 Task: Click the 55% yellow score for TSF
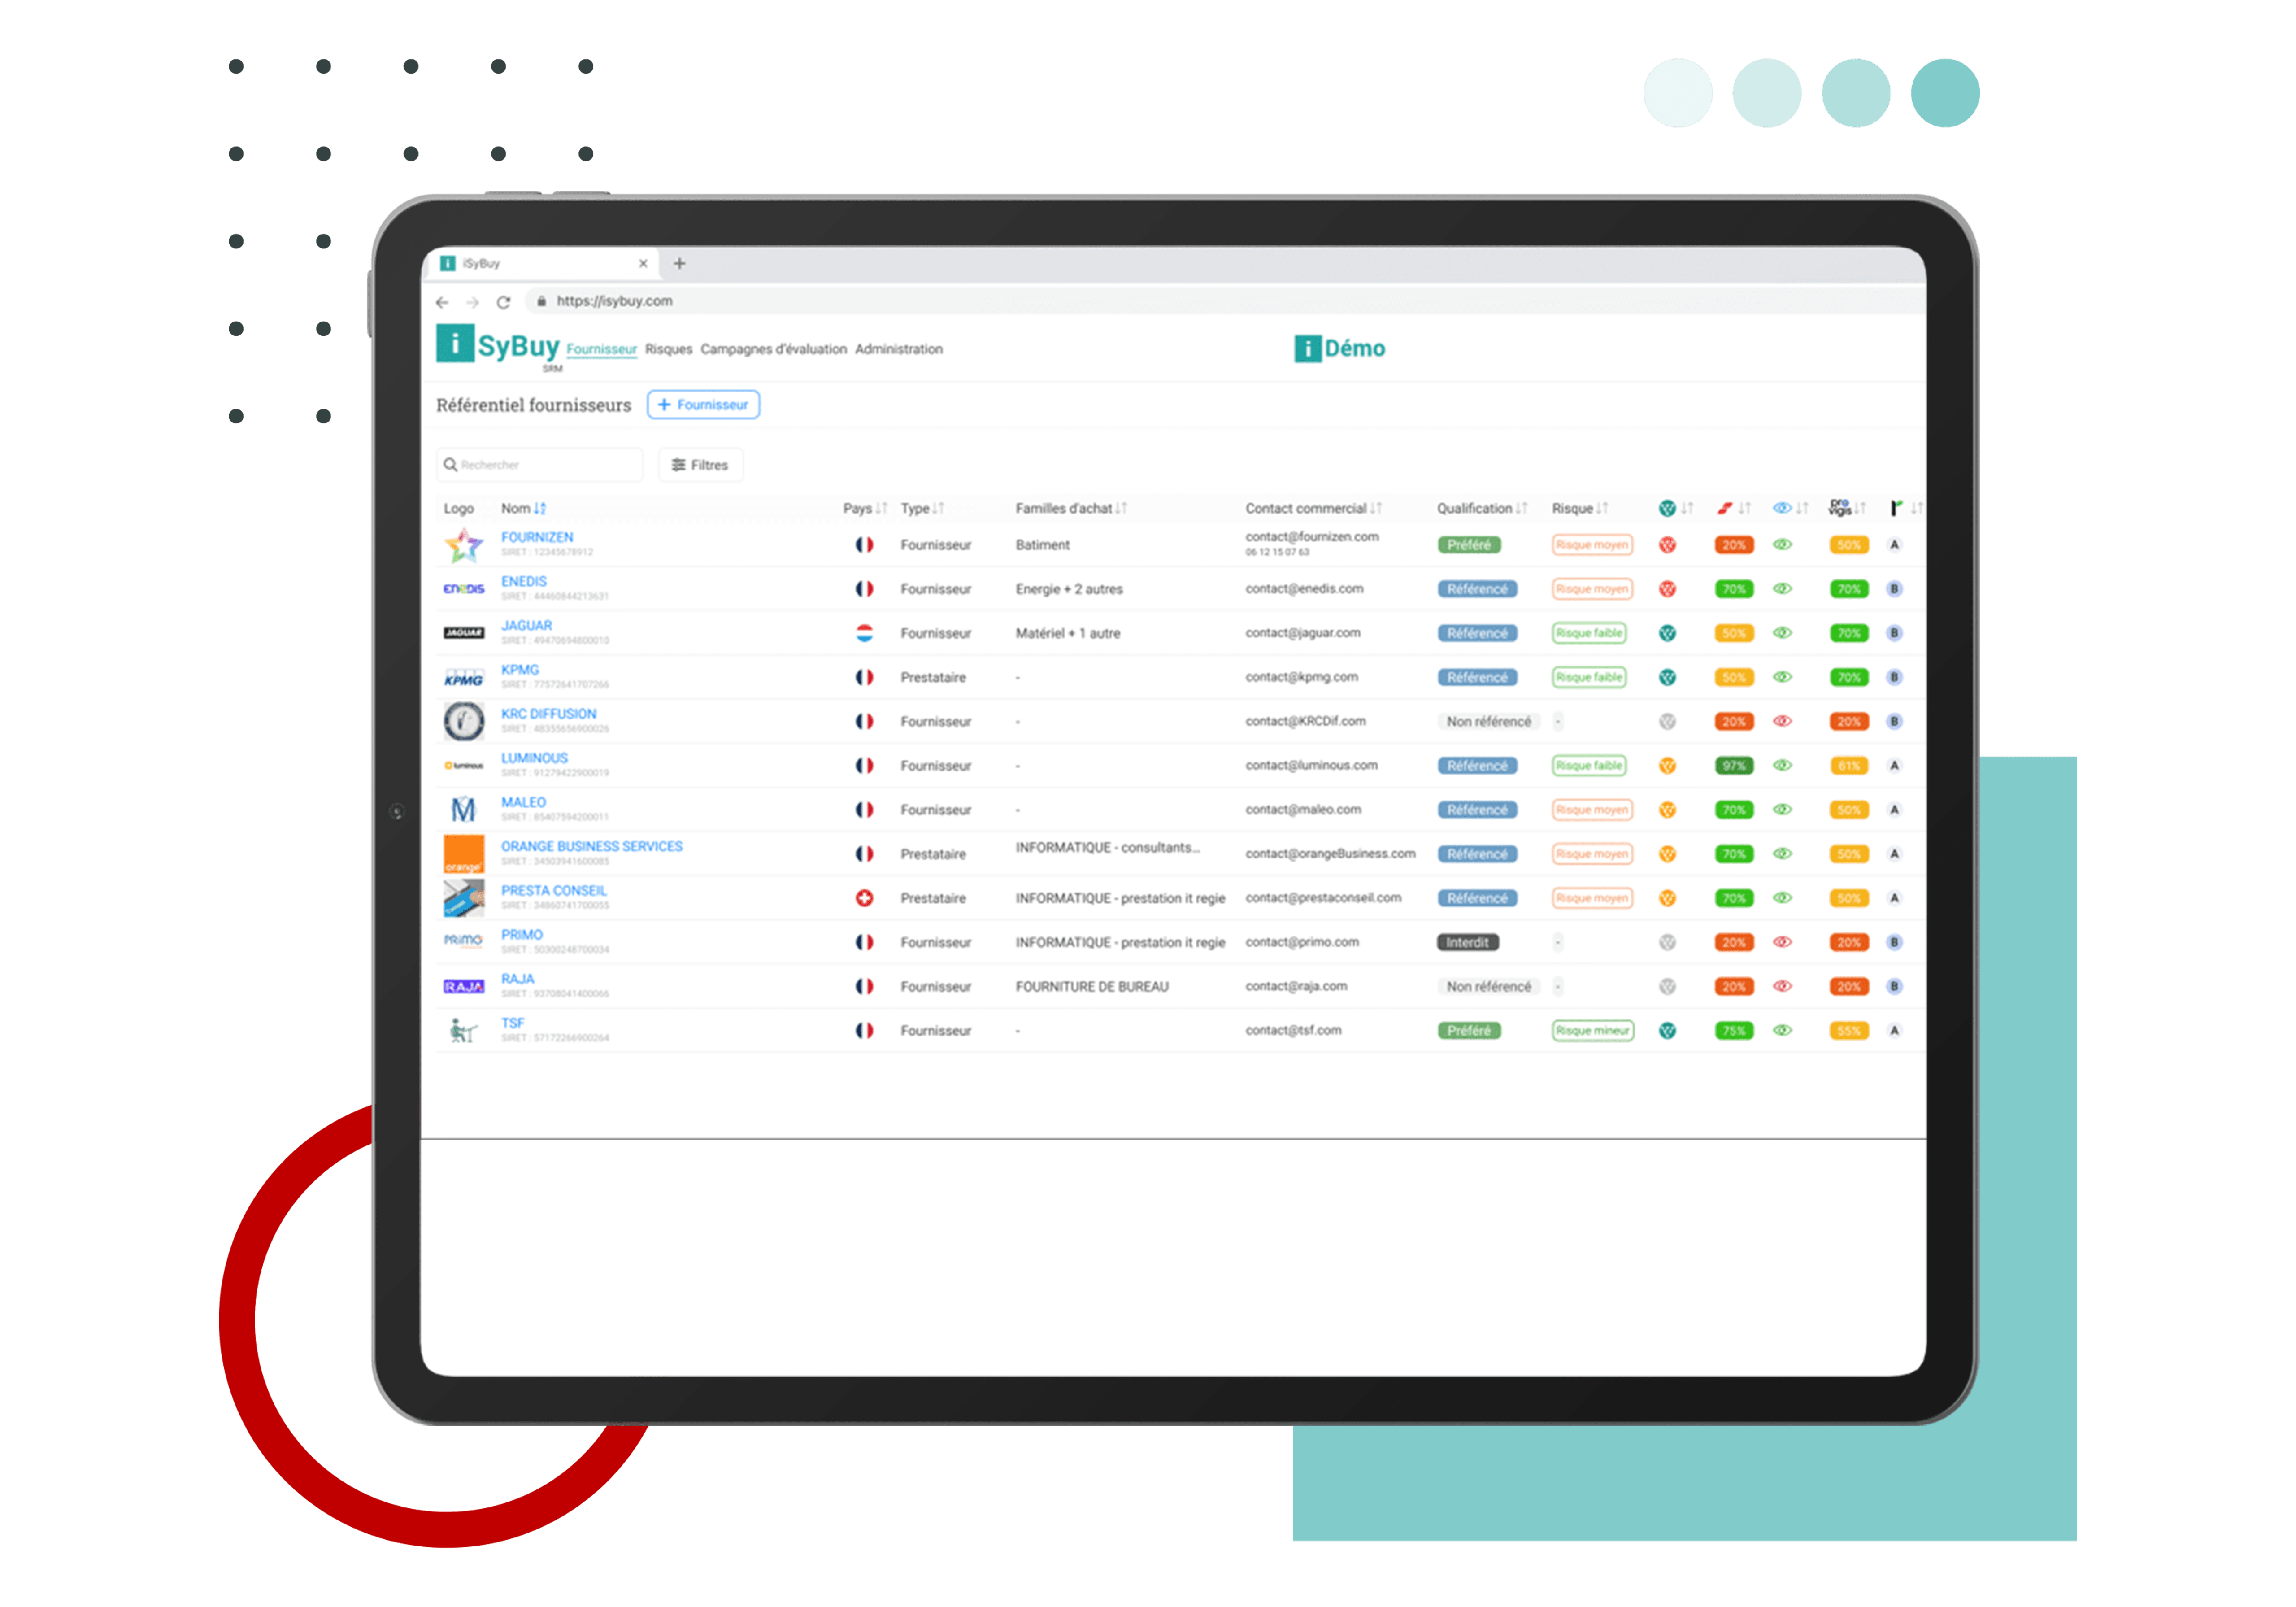(1848, 1030)
